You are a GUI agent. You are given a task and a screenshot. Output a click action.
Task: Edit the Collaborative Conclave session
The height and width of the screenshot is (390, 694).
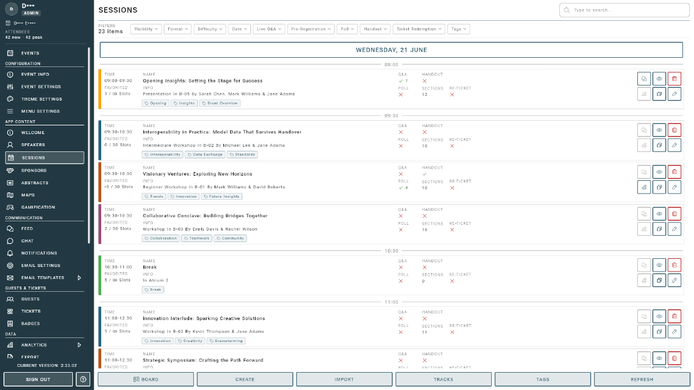tap(674, 229)
